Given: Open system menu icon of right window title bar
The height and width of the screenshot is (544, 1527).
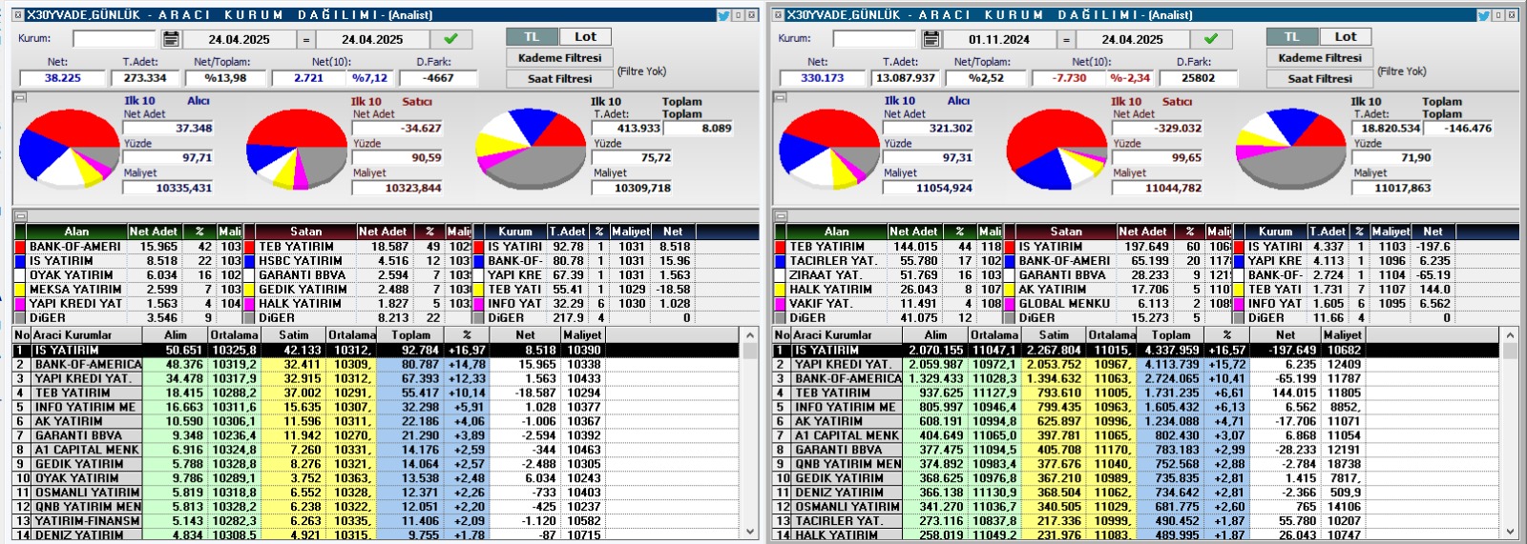Looking at the screenshot, I should (x=778, y=15).
